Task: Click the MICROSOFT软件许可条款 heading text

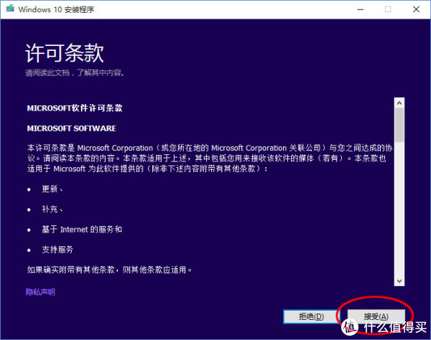Action: point(75,108)
